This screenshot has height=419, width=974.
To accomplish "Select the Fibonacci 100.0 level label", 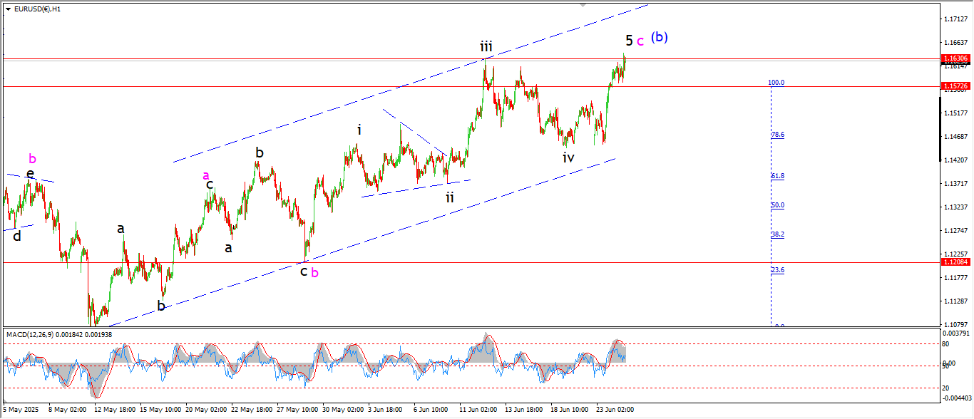I will 776,83.
